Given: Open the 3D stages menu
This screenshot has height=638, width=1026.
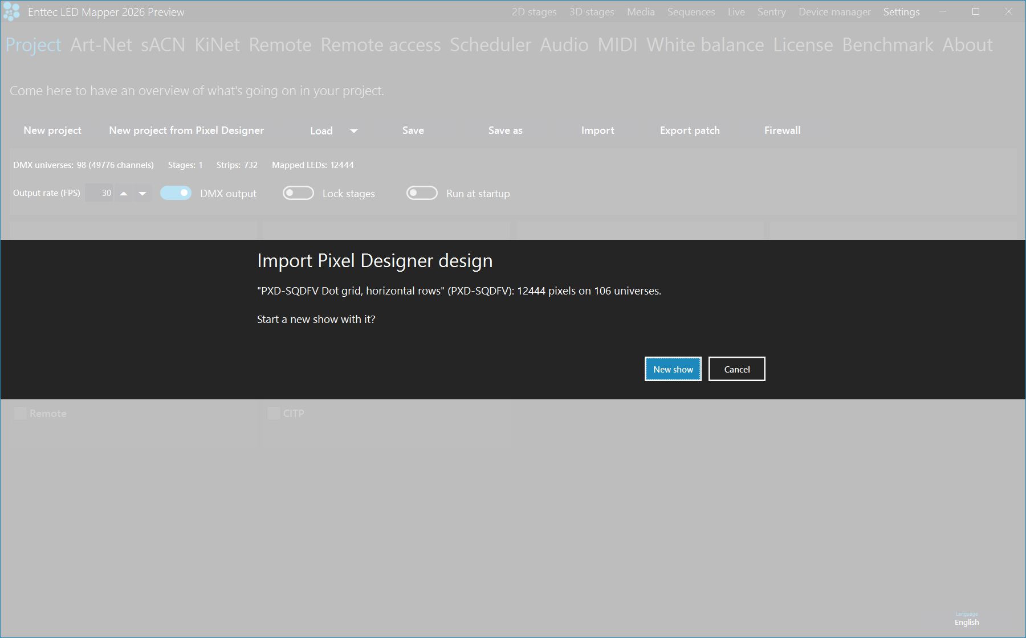Looking at the screenshot, I should pos(592,12).
